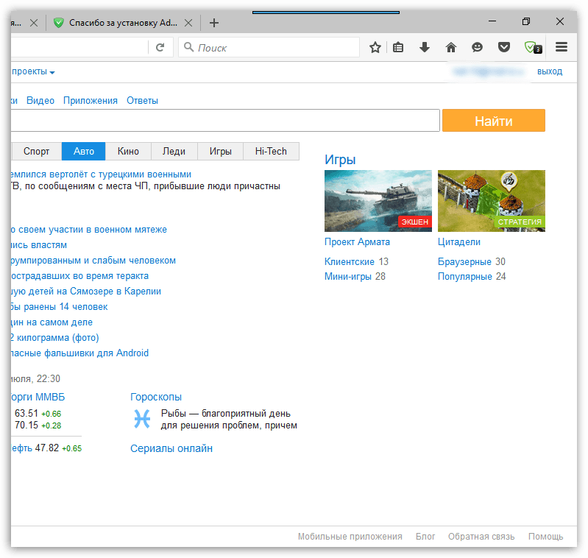Screen dimensions: 588x558
Task: Select the 'Hi-Tech' news tab
Action: pos(271,151)
